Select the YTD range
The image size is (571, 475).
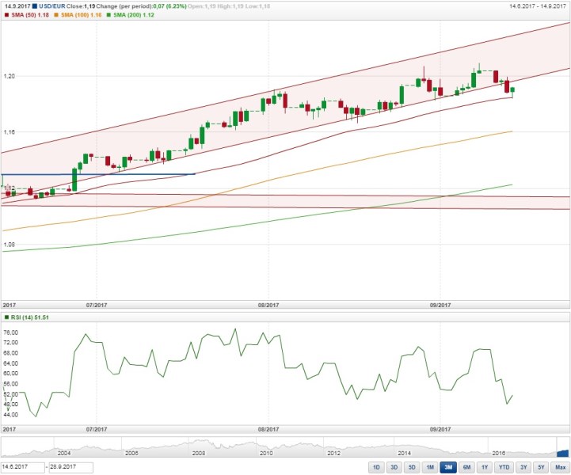pyautogui.click(x=501, y=467)
